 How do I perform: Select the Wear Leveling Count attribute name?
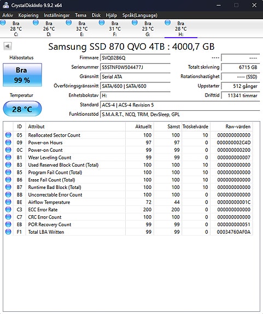[x=50, y=157]
